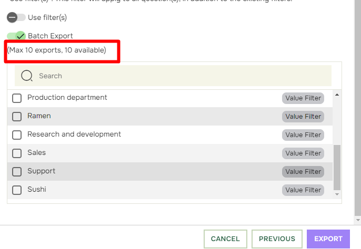Click the Support row label

tap(42, 171)
